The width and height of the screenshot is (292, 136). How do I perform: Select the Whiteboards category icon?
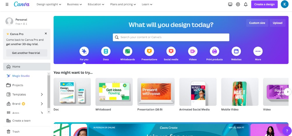click(128, 51)
